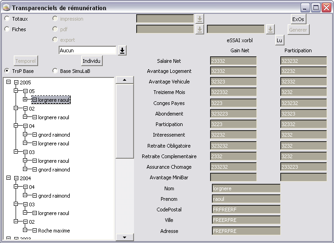This screenshot has width=334, height=243.
Task: Select Roche maxime in the tree
Action: coord(54,231)
